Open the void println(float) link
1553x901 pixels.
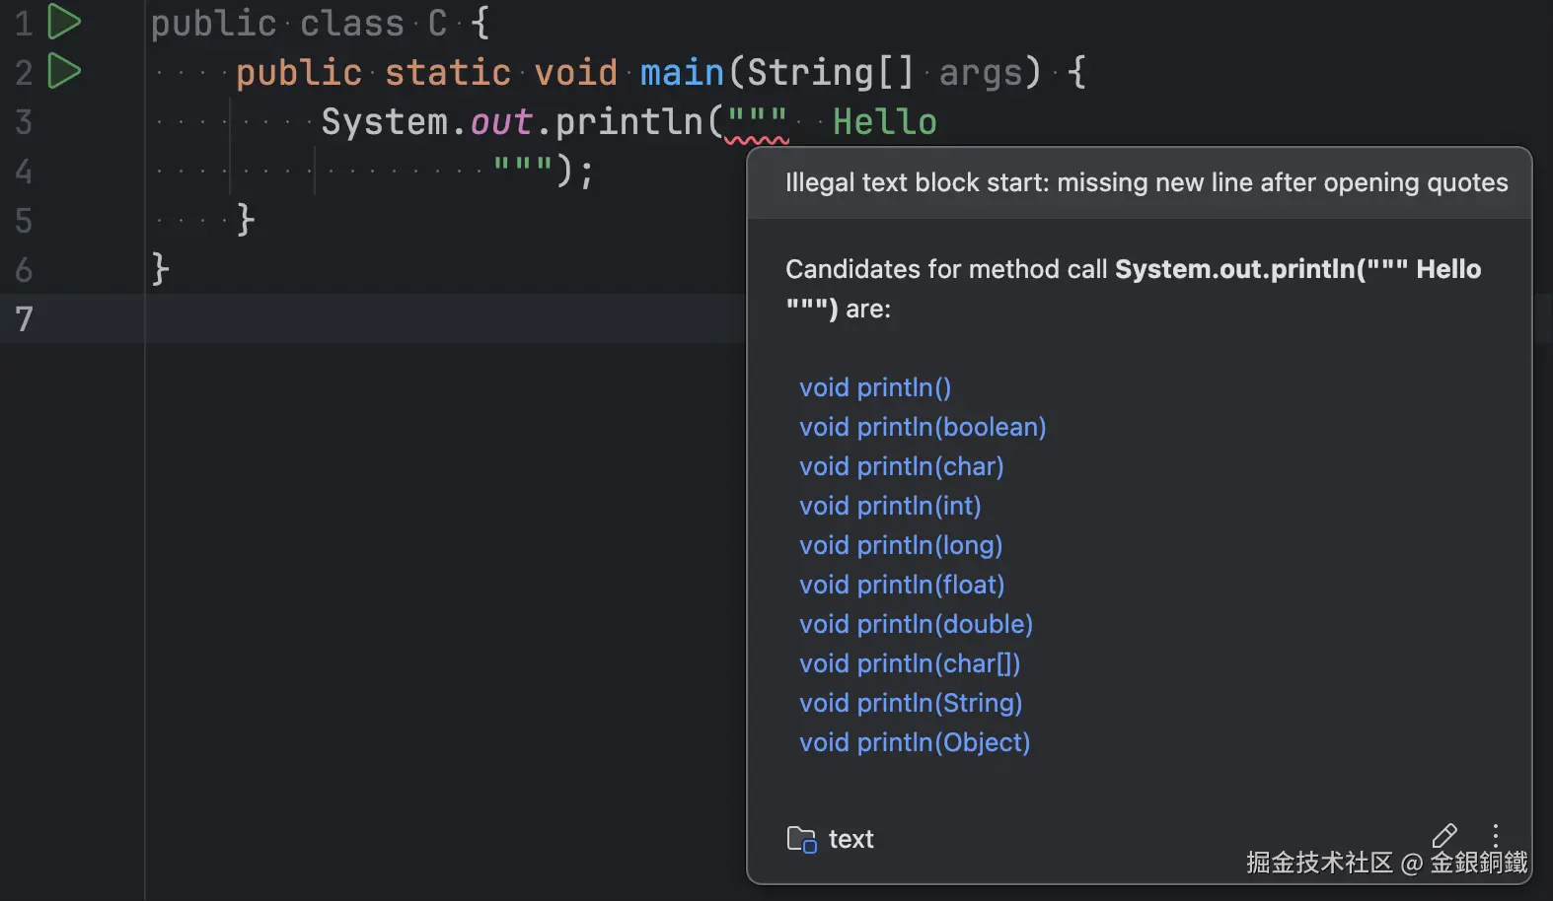coord(901,585)
